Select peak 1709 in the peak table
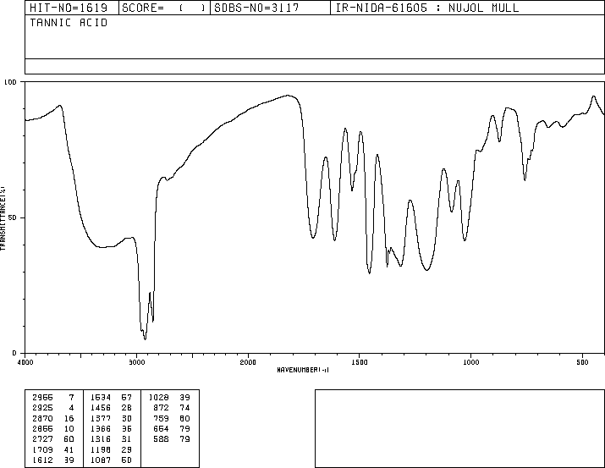Viewport: 605px width, 468px height. click(43, 449)
